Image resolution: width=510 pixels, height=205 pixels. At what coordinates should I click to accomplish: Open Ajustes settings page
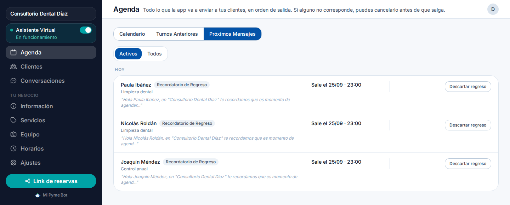point(51,163)
